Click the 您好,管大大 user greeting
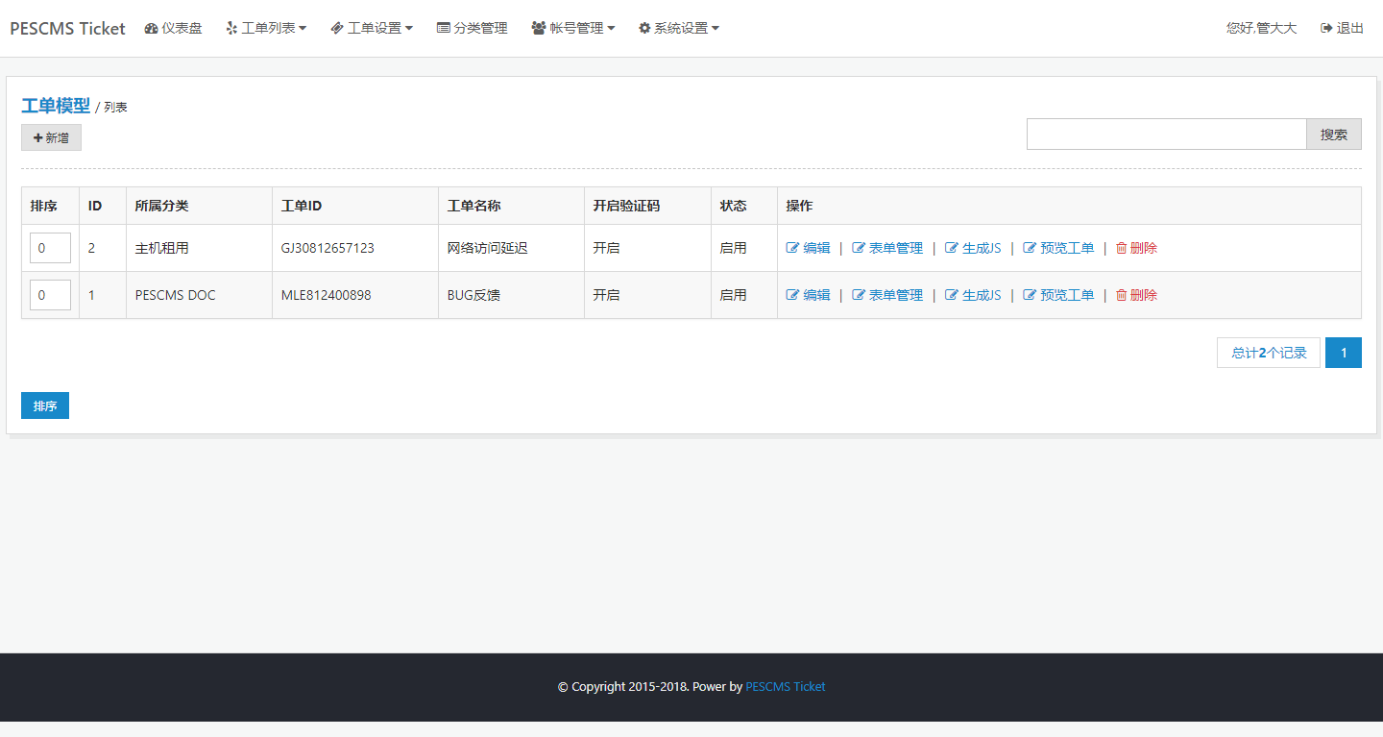 point(1262,29)
